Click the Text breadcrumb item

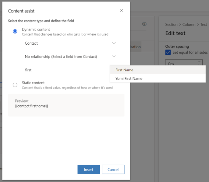coord(204,25)
